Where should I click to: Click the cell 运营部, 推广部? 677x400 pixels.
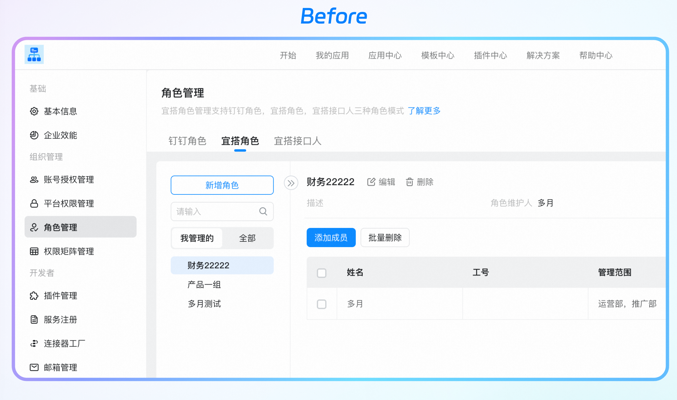(627, 304)
